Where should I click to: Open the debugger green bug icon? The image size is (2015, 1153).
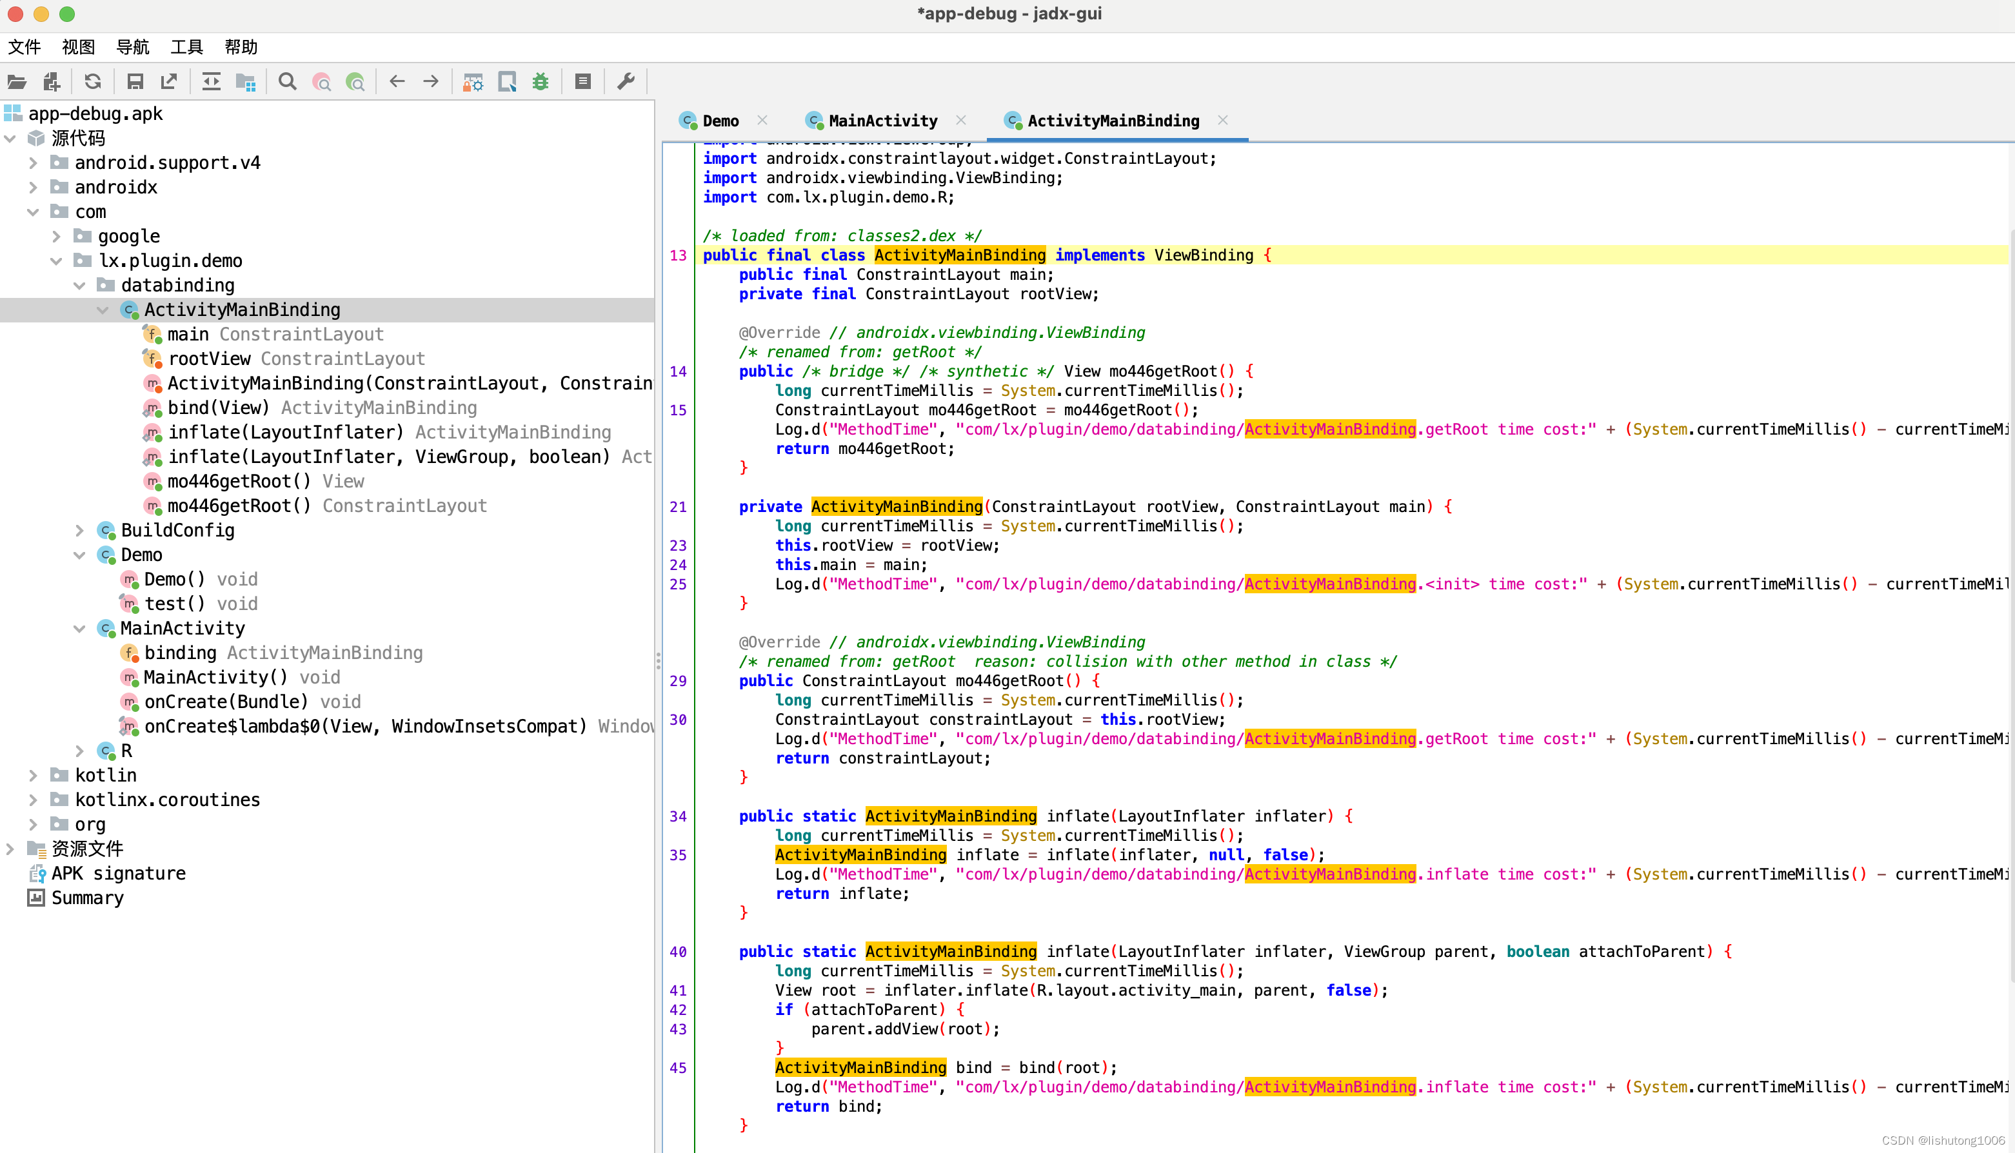pyautogui.click(x=540, y=81)
